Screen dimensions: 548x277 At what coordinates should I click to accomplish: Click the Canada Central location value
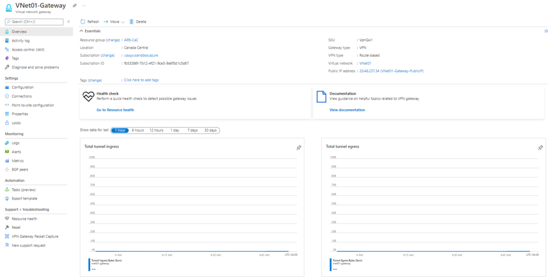pyautogui.click(x=136, y=48)
